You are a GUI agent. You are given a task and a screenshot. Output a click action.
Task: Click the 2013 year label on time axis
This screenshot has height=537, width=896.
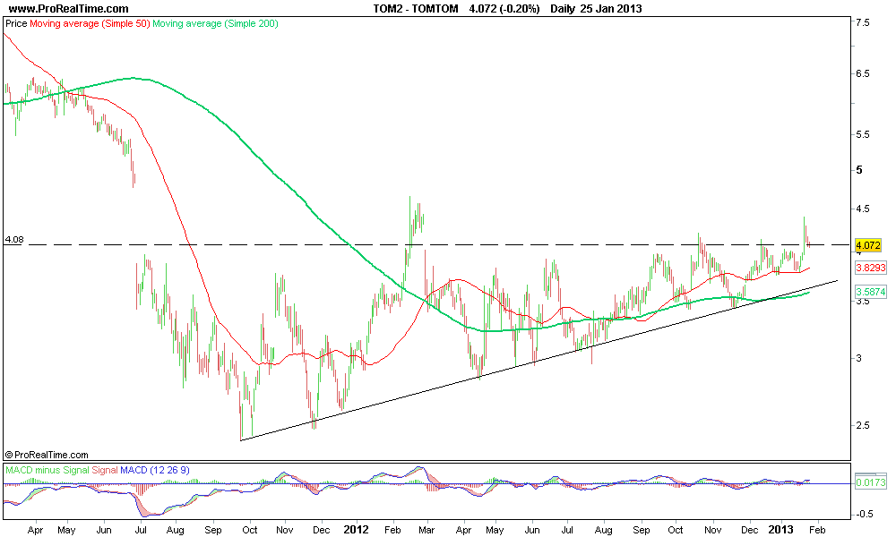pyautogui.click(x=780, y=530)
